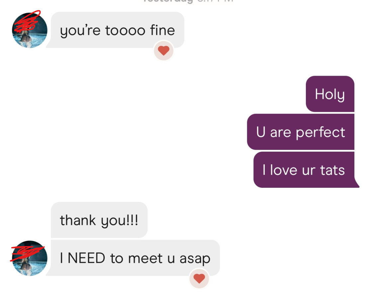
Task: Click the word "NEED" in the last message
Action: coord(87,258)
